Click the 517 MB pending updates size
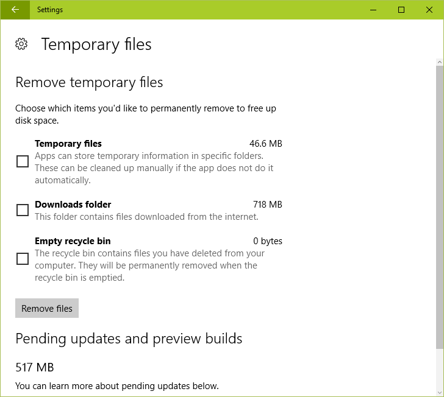Viewport: 444px width, 397px height. (35, 368)
